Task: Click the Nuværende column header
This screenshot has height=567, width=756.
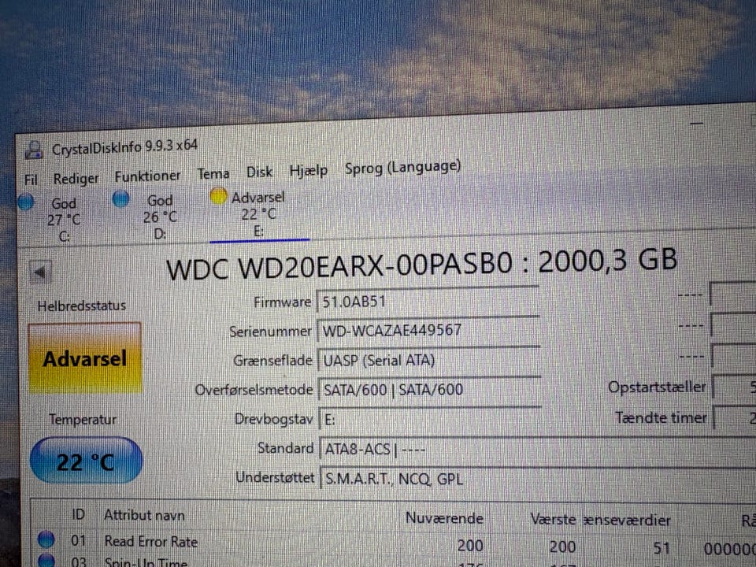Action: click(x=444, y=518)
